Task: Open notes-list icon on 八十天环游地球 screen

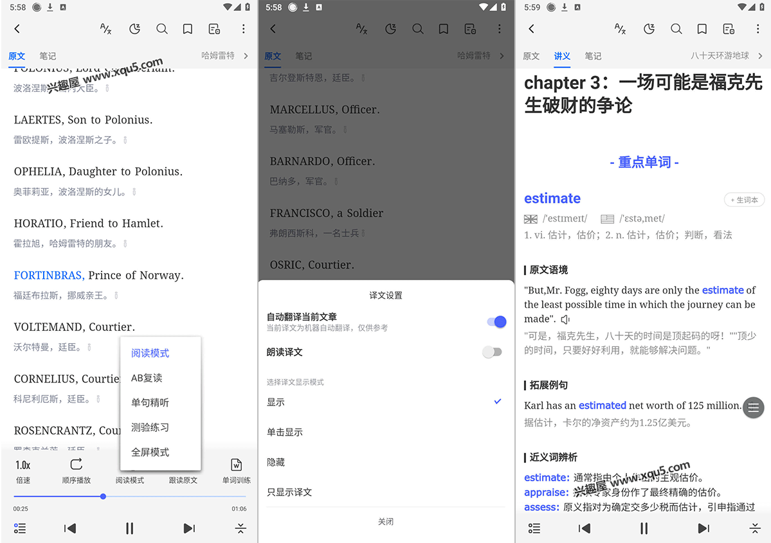Action: click(729, 29)
